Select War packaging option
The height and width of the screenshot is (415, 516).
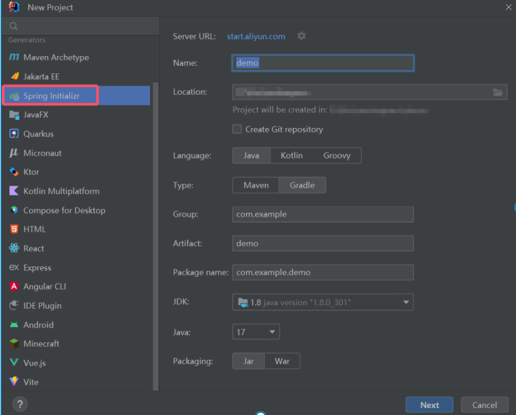(x=282, y=361)
